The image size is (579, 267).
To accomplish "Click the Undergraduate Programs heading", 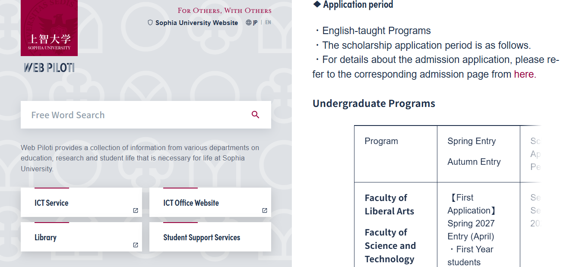I will tap(374, 104).
